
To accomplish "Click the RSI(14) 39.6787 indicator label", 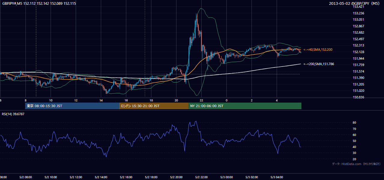I will point(13,114).
